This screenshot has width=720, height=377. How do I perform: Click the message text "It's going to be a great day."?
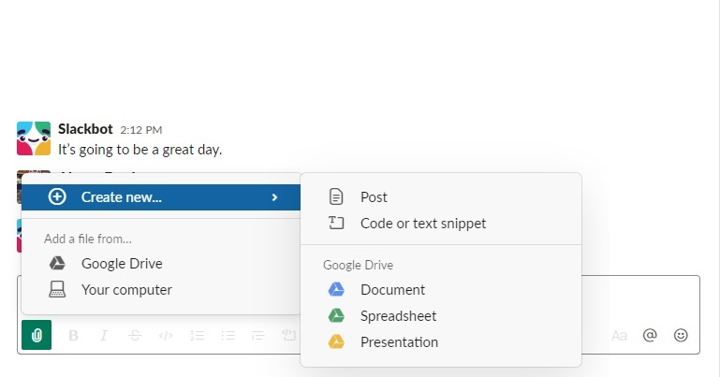(x=140, y=150)
